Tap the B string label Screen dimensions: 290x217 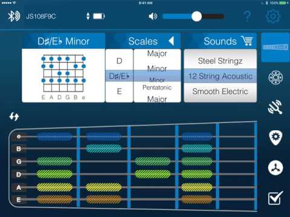tap(19, 149)
